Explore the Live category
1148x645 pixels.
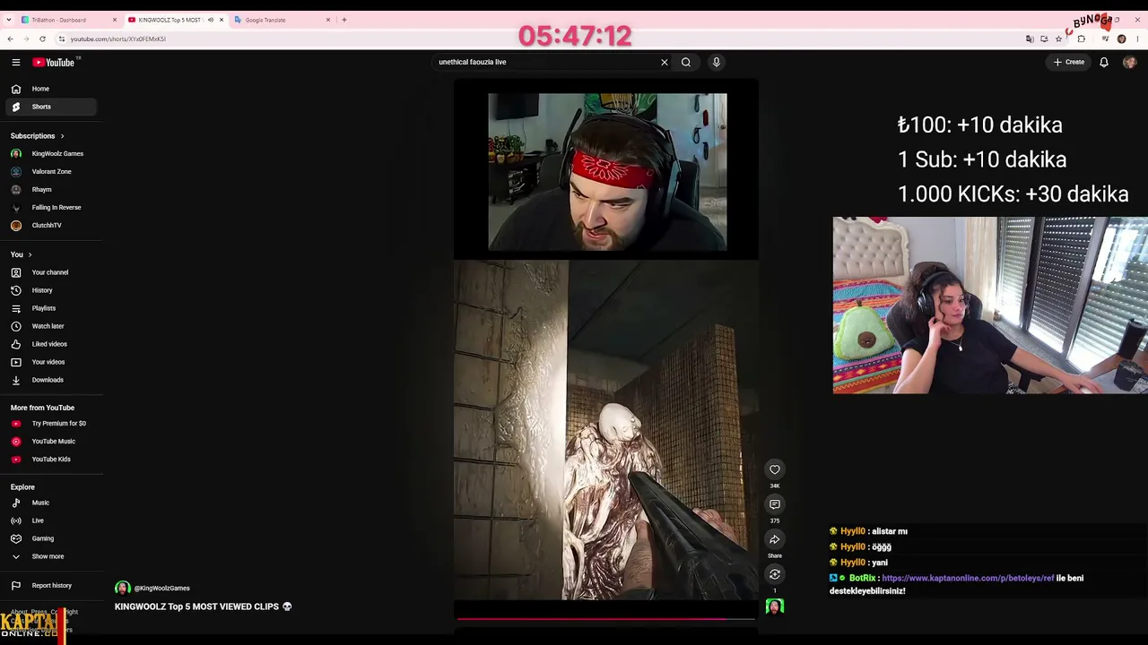point(50,520)
